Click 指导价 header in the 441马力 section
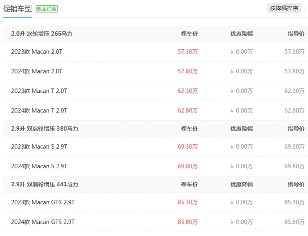This screenshot has width=308, height=236. point(296,185)
